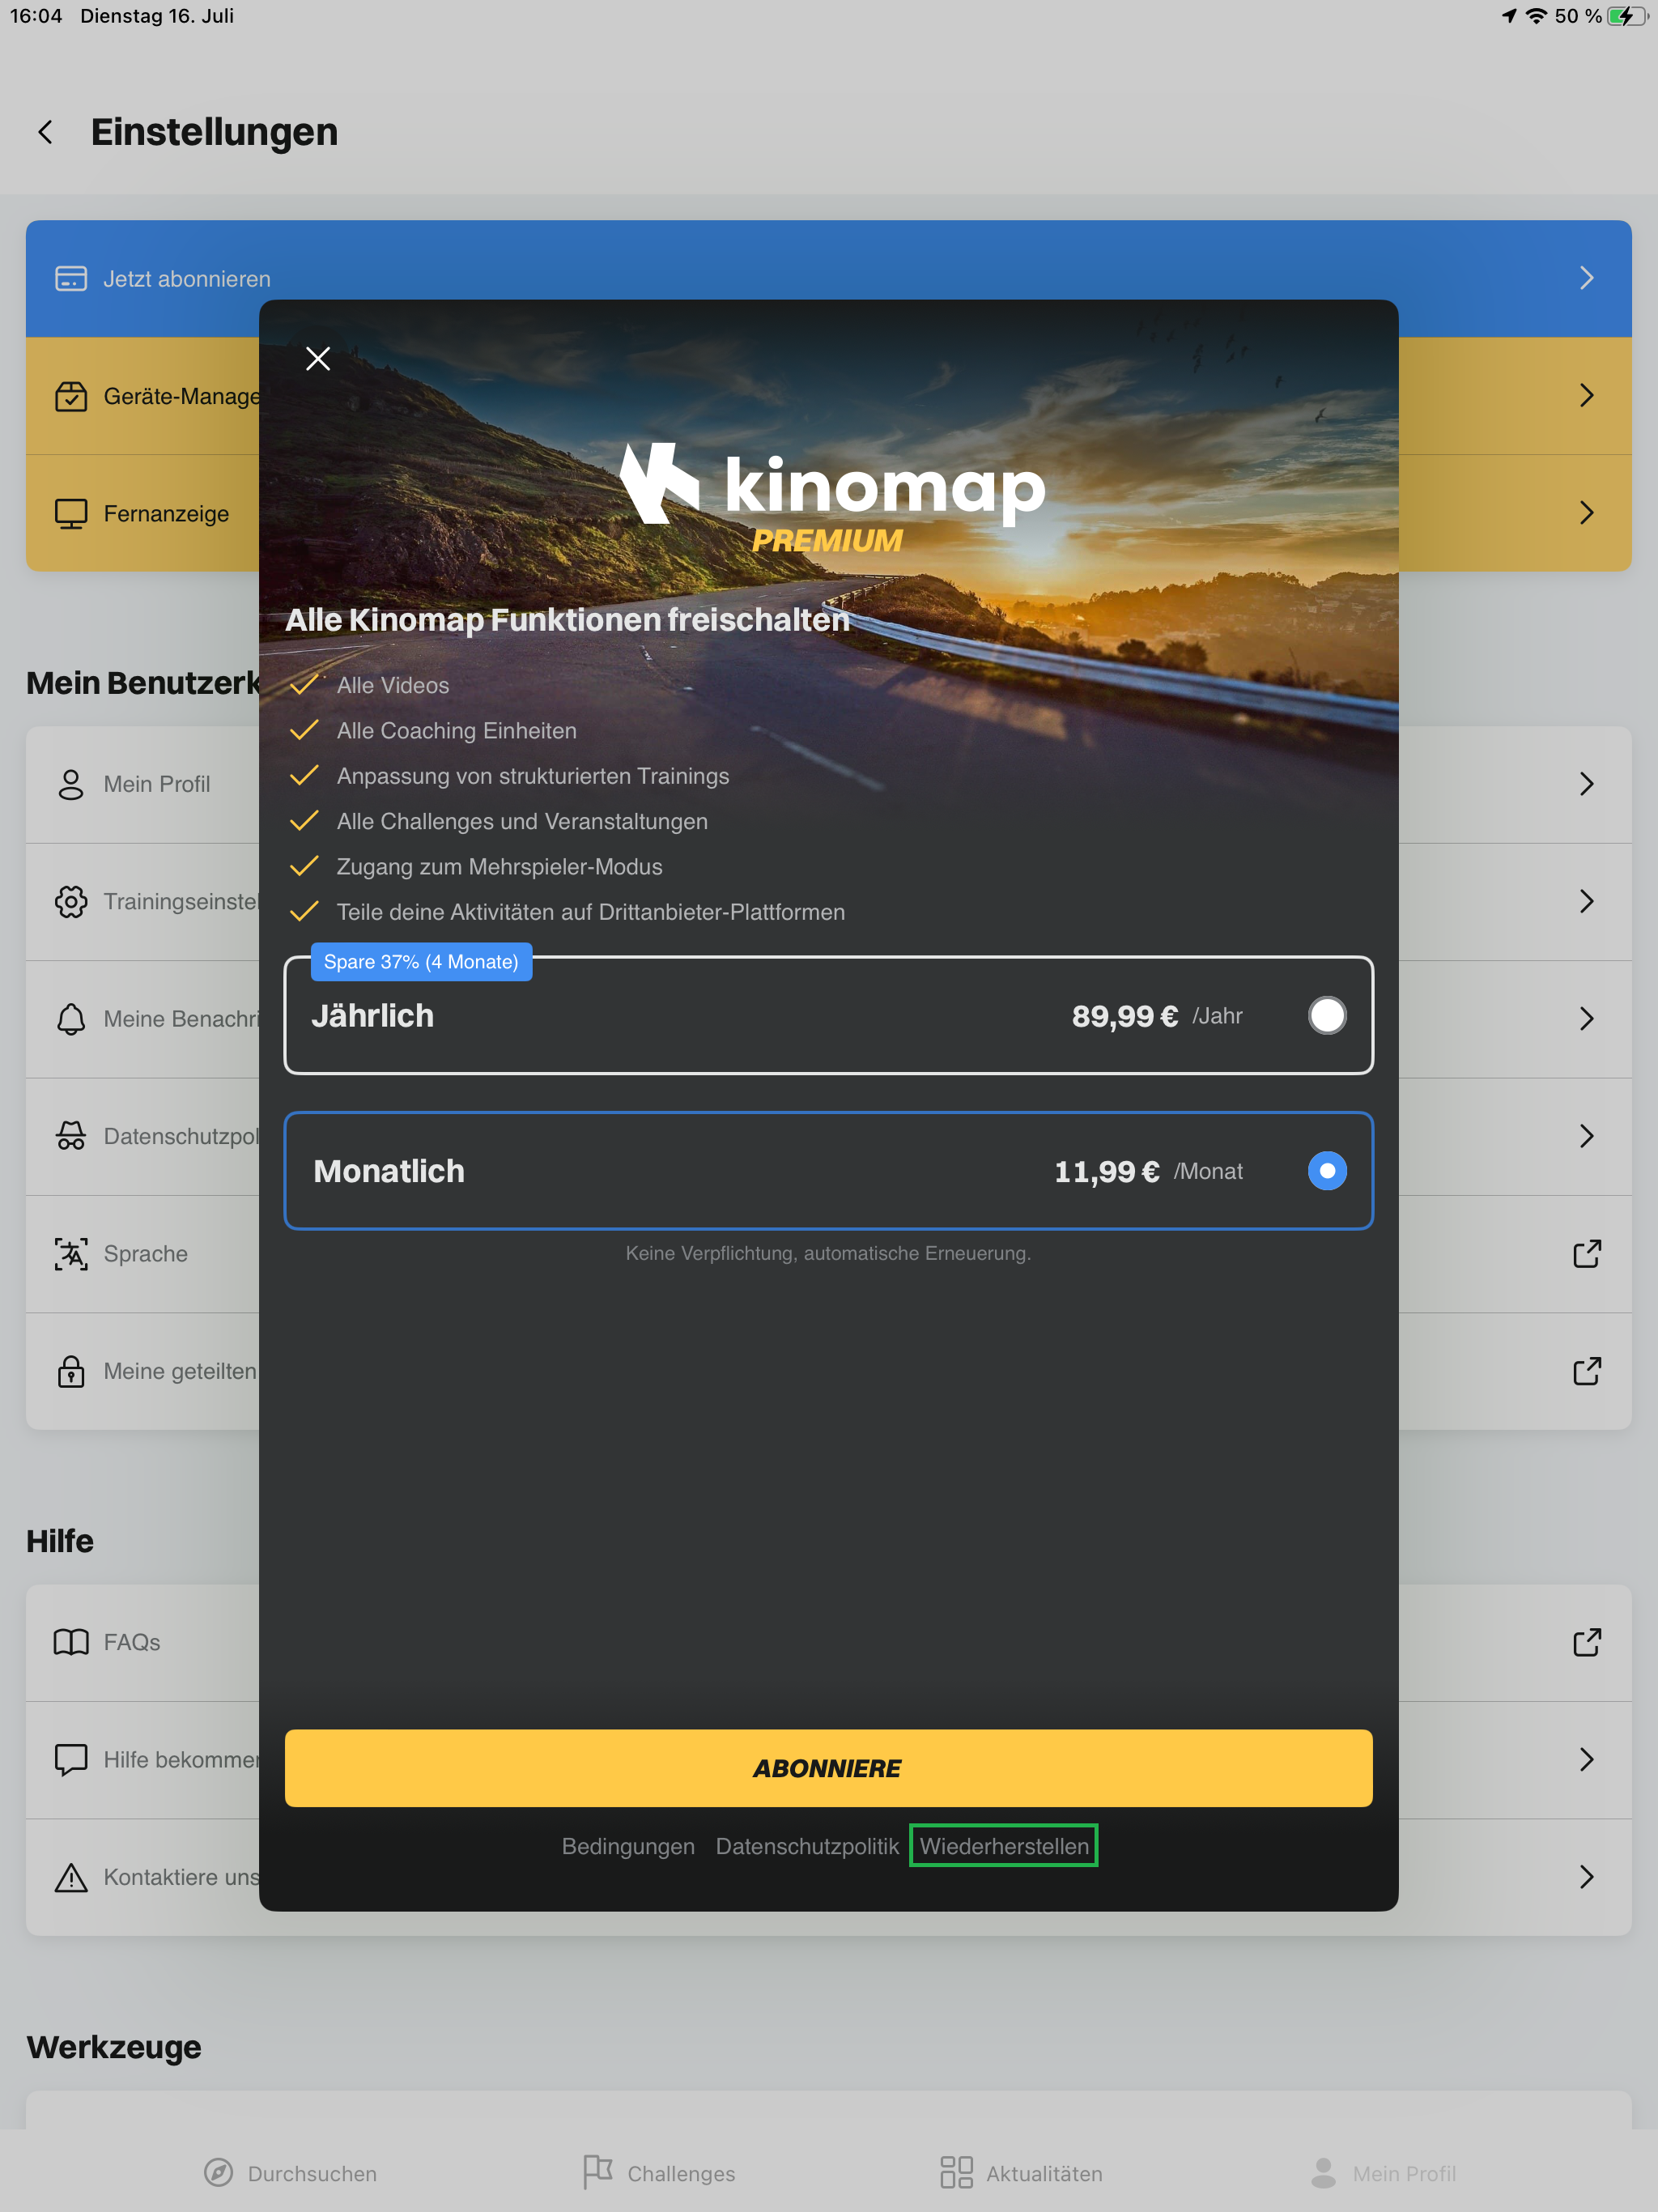
Task: Switch to the Challenges tab
Action: (659, 2173)
